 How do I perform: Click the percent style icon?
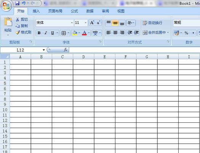click(186, 33)
